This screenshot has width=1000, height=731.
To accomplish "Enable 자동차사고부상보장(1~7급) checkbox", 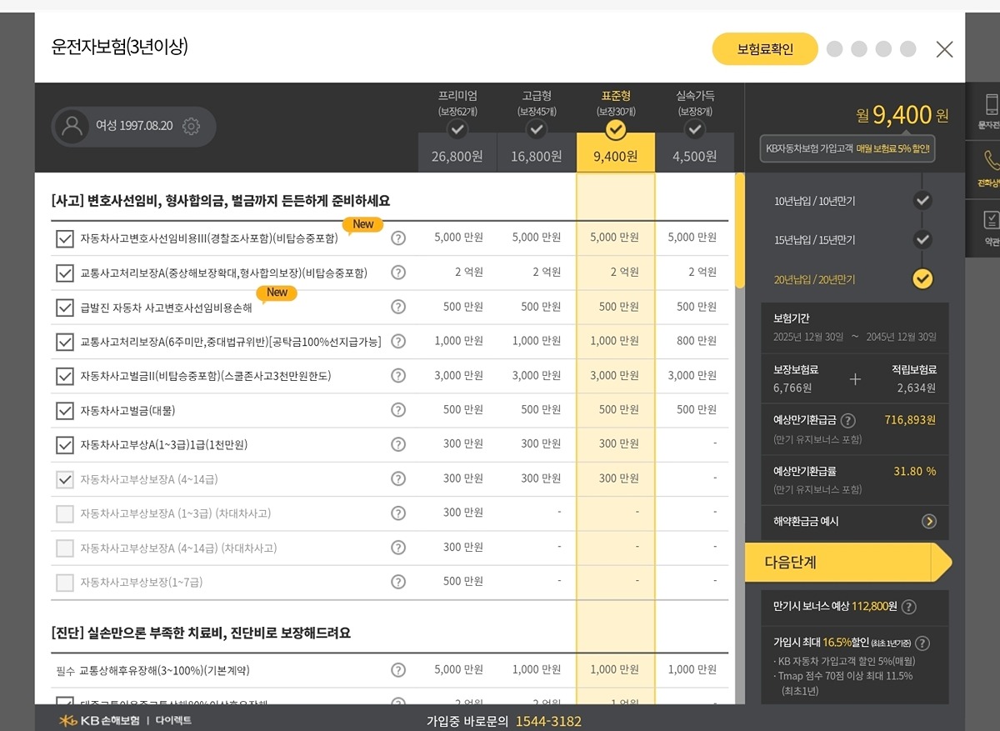I will (65, 583).
